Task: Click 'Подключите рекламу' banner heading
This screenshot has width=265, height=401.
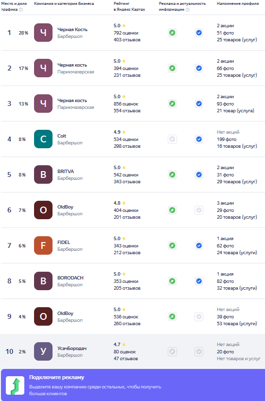Action: pyautogui.click(x=56, y=378)
